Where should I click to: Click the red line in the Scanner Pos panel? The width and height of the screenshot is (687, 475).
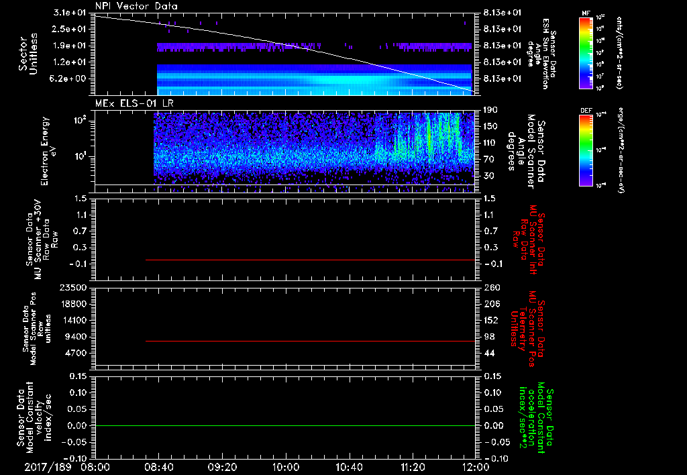pyautogui.click(x=310, y=341)
